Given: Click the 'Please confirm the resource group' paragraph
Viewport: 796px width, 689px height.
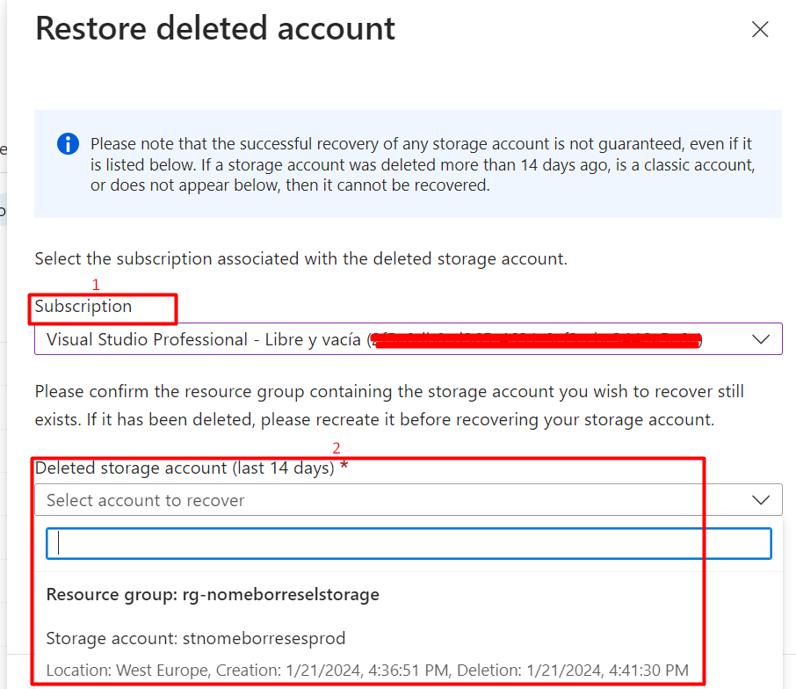Looking at the screenshot, I should click(x=389, y=406).
